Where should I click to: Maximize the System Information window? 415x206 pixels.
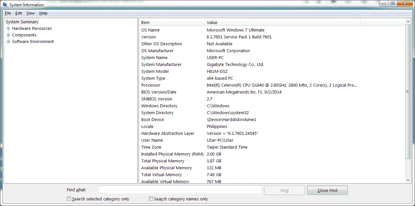click(x=393, y=3)
